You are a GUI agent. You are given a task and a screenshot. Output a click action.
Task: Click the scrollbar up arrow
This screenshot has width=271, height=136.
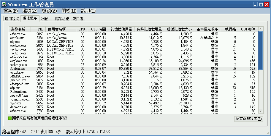261,29
